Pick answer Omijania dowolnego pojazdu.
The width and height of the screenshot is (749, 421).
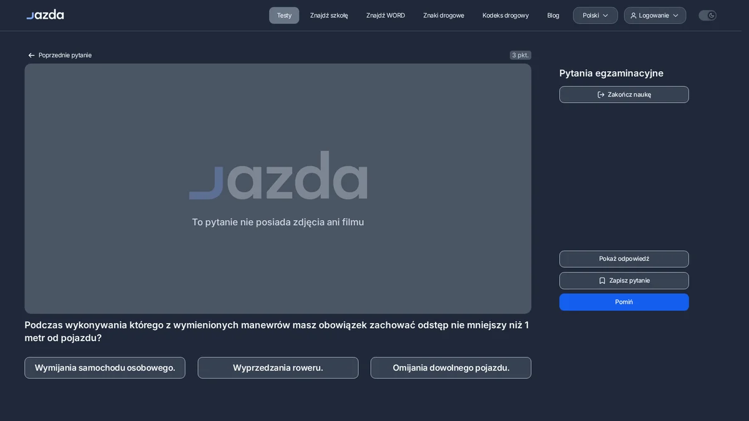451,368
